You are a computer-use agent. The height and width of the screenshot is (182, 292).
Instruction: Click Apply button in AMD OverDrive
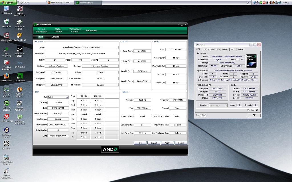click(x=167, y=143)
